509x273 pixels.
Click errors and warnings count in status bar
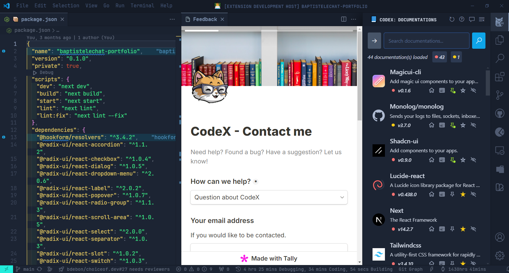pyautogui.click(x=194, y=269)
